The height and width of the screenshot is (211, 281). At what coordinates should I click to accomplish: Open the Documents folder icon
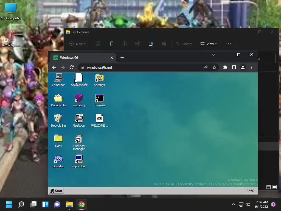coord(58,100)
